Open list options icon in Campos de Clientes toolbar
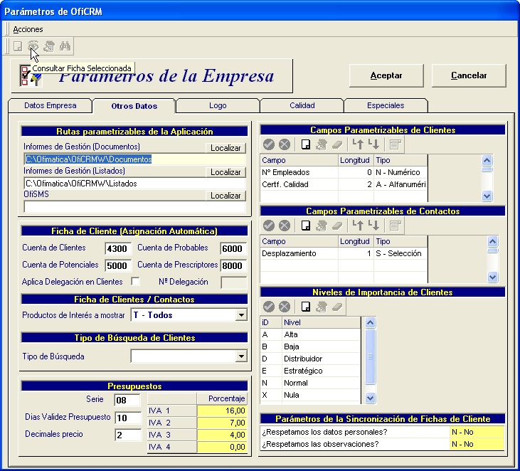Image resolution: width=520 pixels, height=471 pixels. click(395, 144)
